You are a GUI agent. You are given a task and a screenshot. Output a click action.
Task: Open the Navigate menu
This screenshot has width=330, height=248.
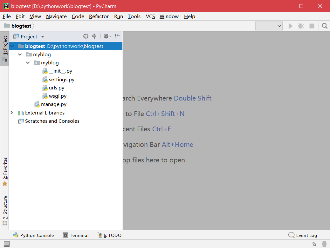(x=56, y=16)
